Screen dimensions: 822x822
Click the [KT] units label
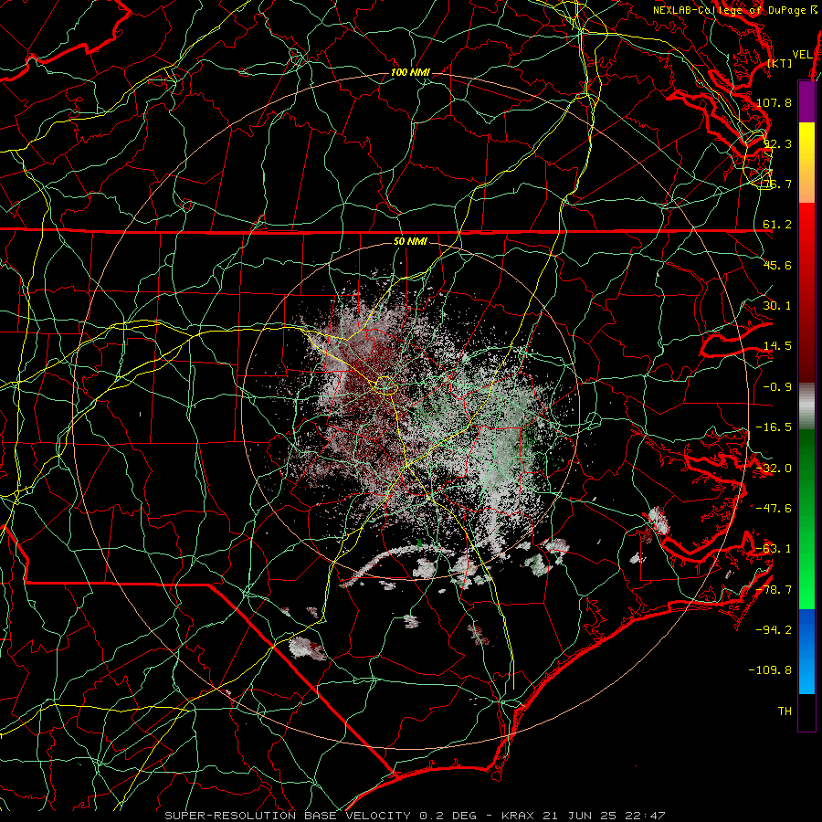(780, 63)
